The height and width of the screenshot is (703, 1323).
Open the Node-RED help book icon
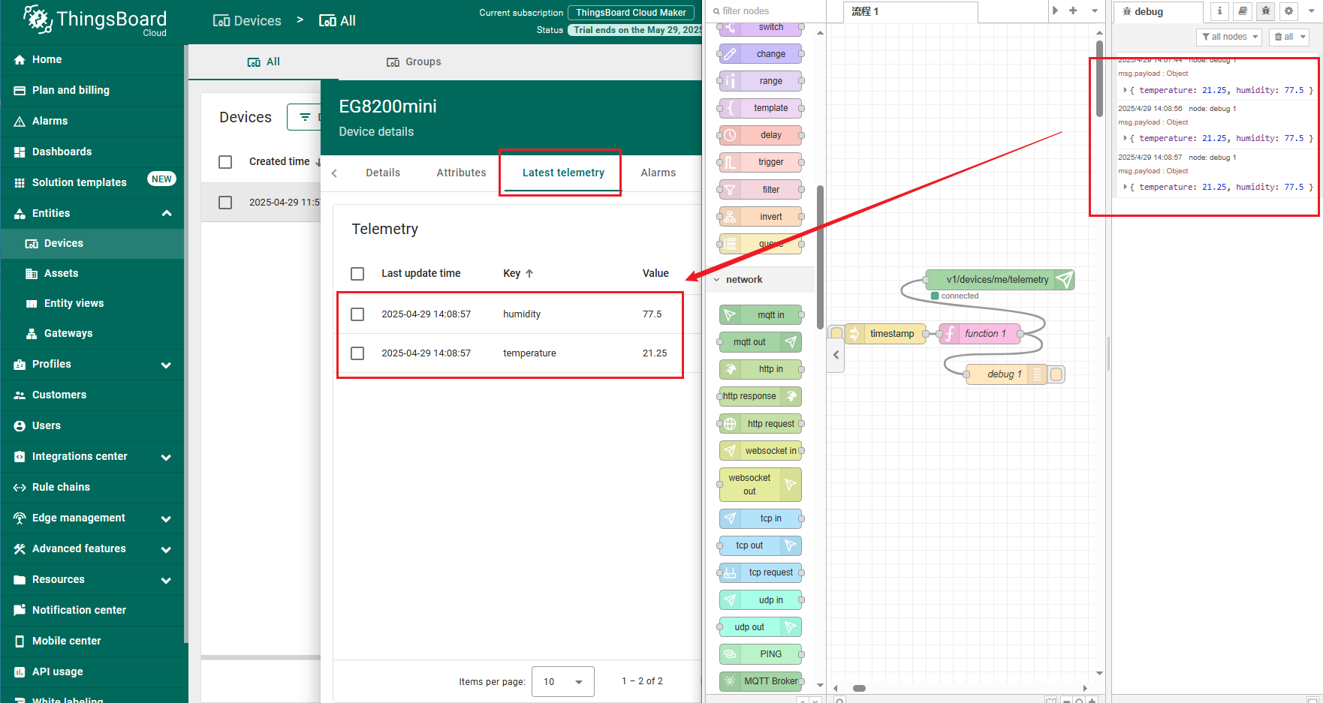[1243, 11]
